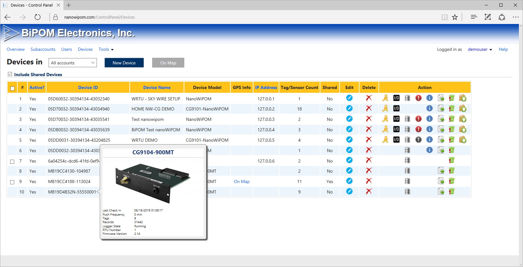Sort by Device ID column header
Viewport: 523px width, 267px height.
(x=88, y=88)
